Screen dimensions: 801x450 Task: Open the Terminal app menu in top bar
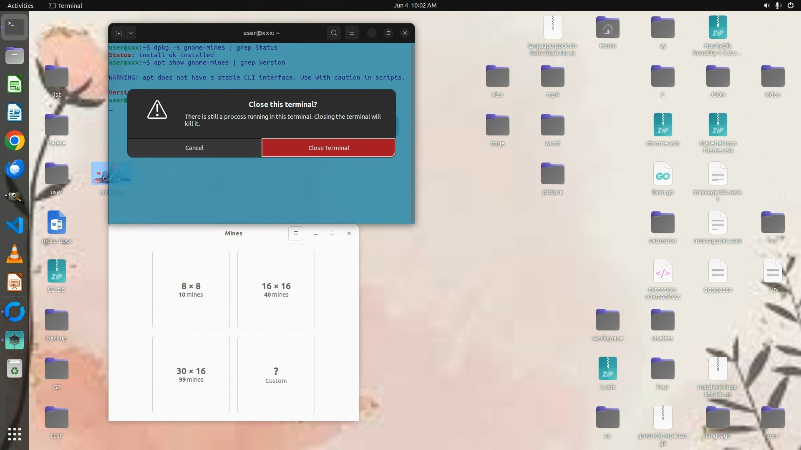pos(65,5)
